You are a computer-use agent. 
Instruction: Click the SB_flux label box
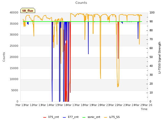tap(28, 10)
